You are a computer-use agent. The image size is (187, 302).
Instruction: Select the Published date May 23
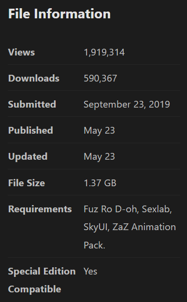coord(99,131)
